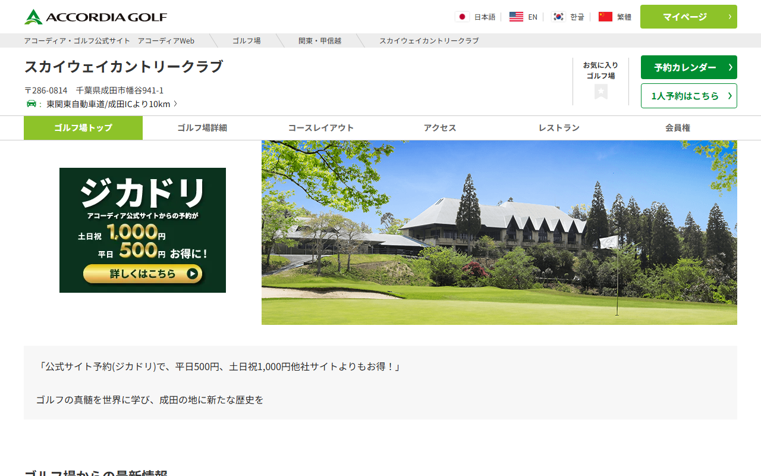
Task: Switch to the ゴルフ場トップ tab
Action: (x=83, y=128)
